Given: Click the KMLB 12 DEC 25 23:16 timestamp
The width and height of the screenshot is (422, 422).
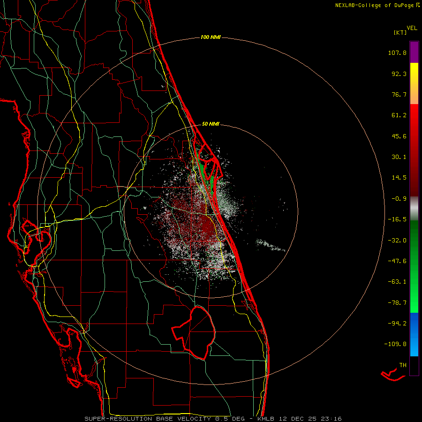Looking at the screenshot, I should click(x=300, y=419).
